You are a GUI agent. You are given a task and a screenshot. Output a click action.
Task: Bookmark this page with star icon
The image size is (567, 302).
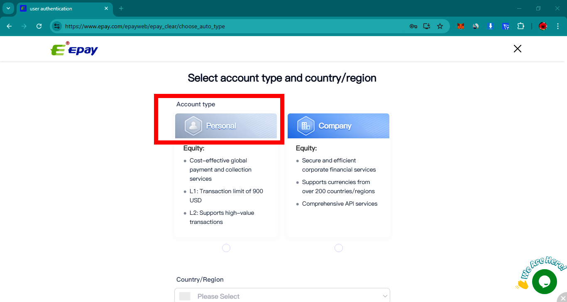(440, 26)
